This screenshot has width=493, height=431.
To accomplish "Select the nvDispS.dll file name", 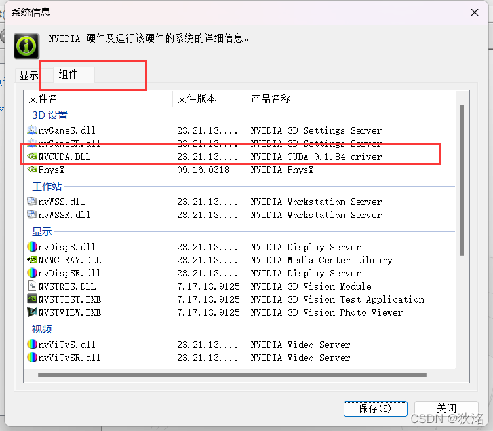I will 67,246.
